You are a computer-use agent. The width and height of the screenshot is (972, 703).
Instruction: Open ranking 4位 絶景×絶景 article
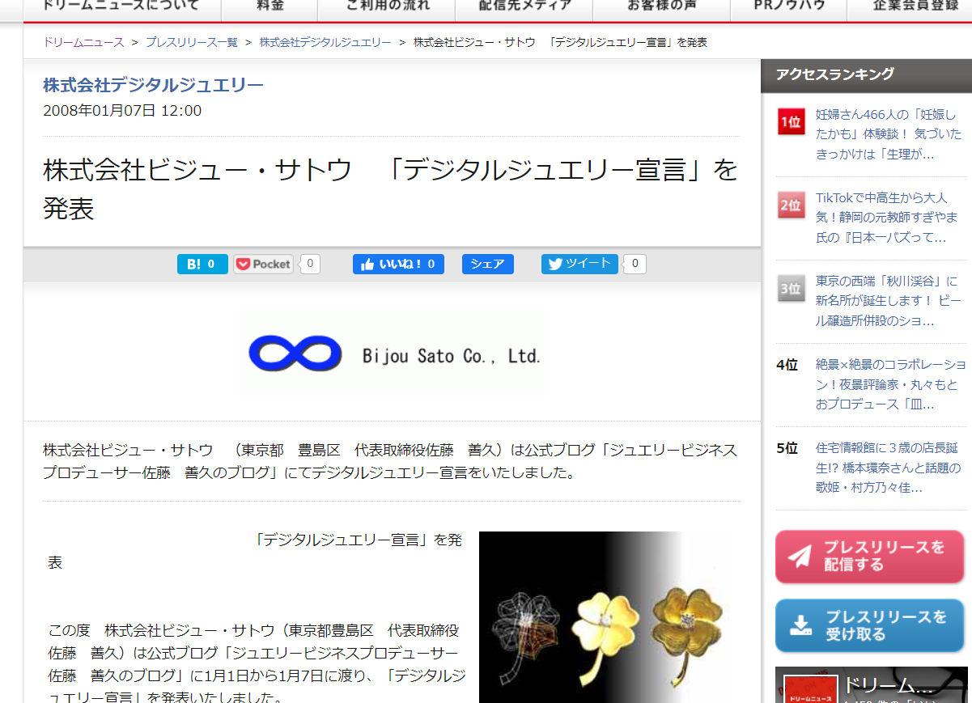(x=890, y=384)
